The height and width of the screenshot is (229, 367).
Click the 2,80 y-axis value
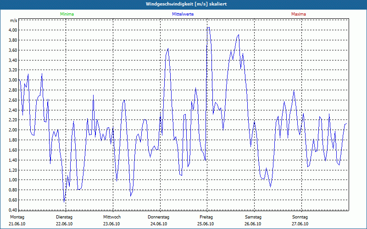click(13, 90)
